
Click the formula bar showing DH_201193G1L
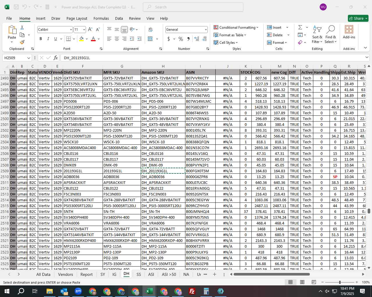tap(214, 58)
